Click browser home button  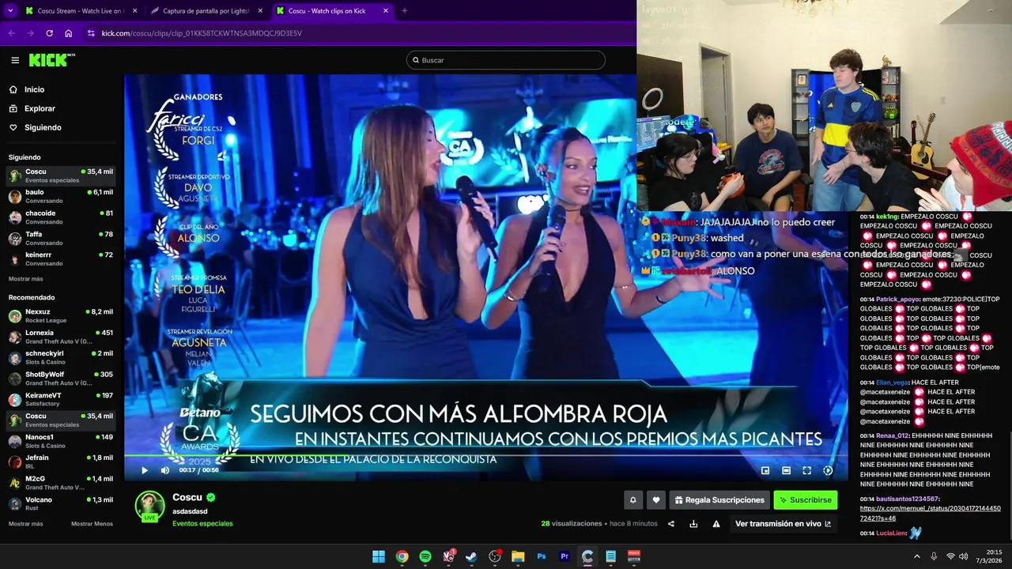(69, 33)
